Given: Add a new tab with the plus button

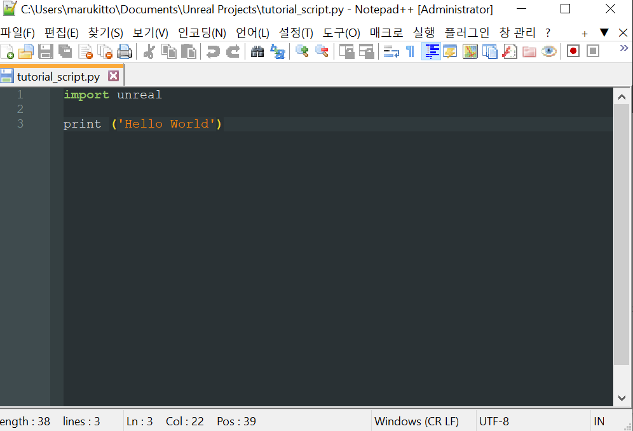Looking at the screenshot, I should (x=584, y=34).
